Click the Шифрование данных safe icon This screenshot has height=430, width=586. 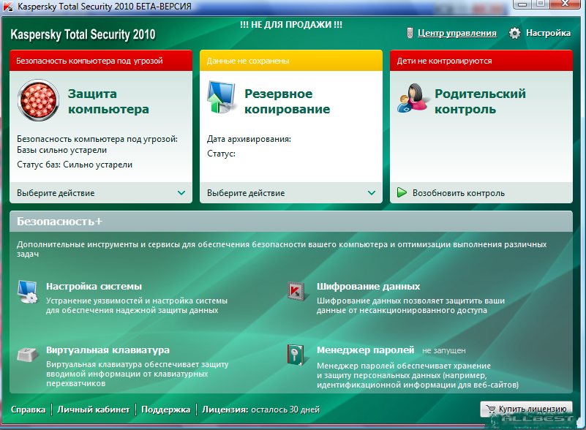[x=296, y=290]
